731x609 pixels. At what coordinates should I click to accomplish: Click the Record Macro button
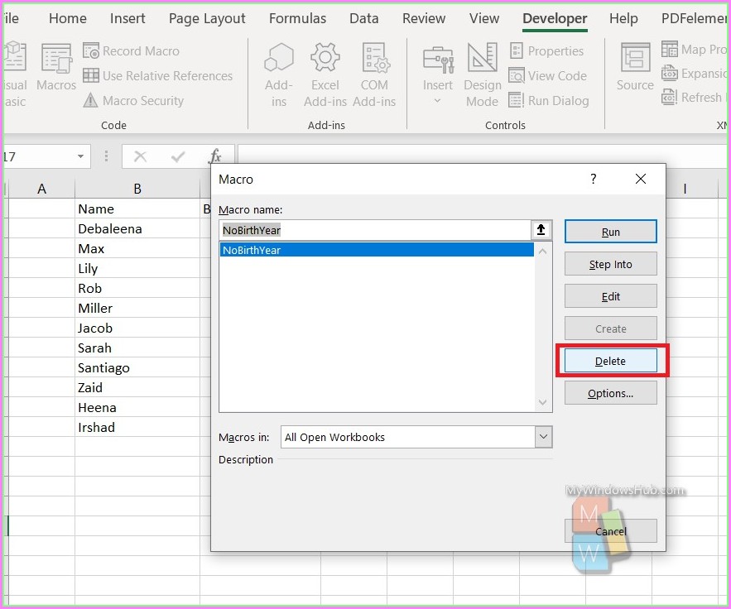coord(131,50)
